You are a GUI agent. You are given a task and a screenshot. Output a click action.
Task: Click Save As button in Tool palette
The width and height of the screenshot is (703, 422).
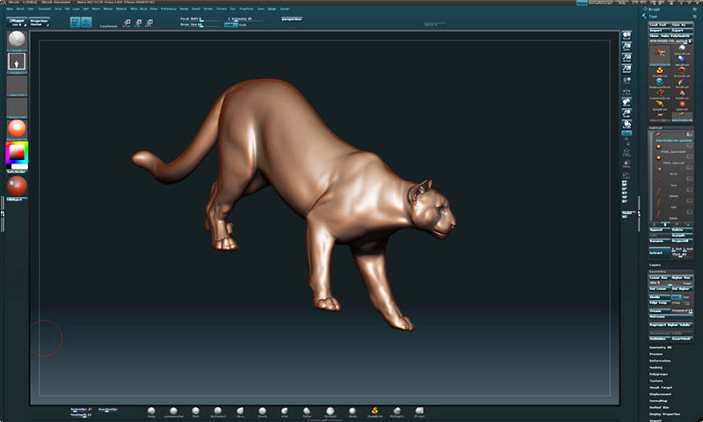pyautogui.click(x=681, y=25)
